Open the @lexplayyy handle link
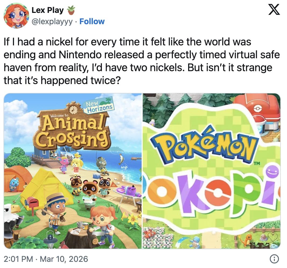Image resolution: width=287 pixels, height=268 pixels. point(52,21)
